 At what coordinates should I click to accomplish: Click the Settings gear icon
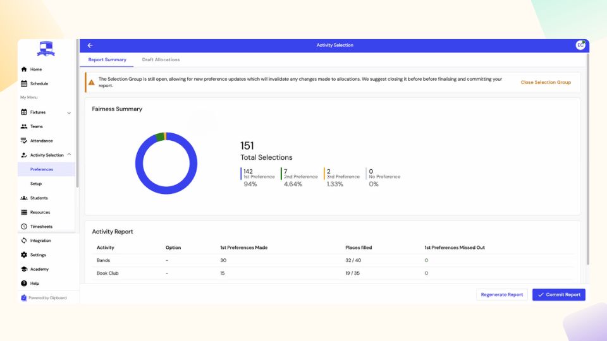[24, 254]
